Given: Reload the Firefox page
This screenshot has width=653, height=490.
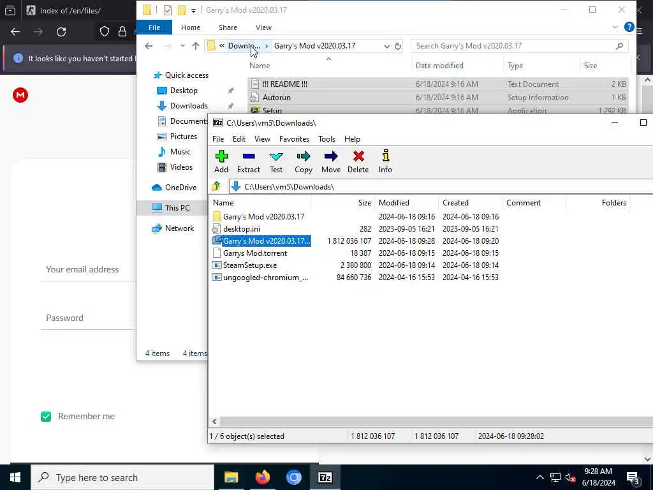Looking at the screenshot, I should click(61, 32).
